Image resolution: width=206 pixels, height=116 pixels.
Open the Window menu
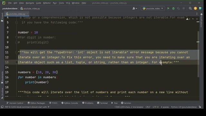pos(76,3)
